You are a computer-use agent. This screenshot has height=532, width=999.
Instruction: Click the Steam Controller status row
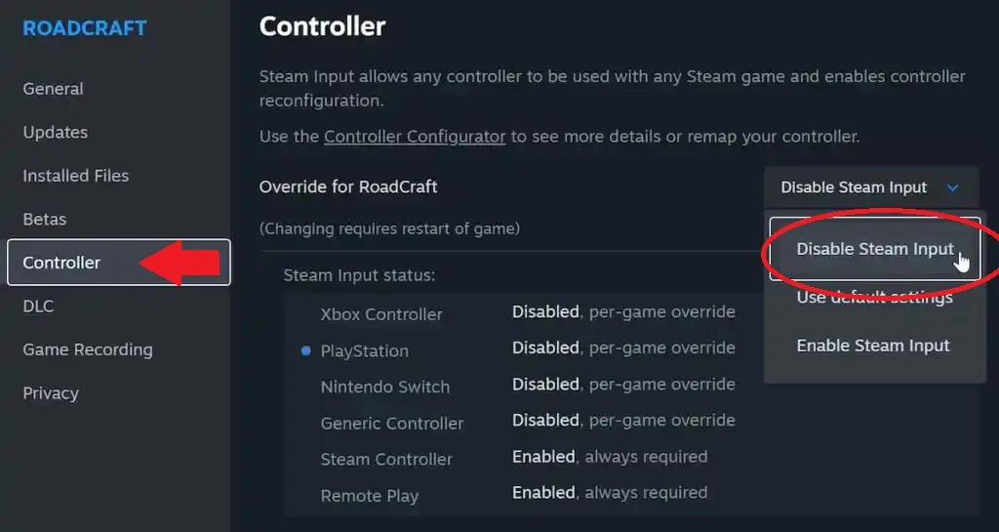(x=528, y=458)
